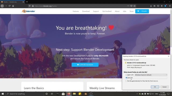Open Sticky Notes from taskbar

click(80, 94)
